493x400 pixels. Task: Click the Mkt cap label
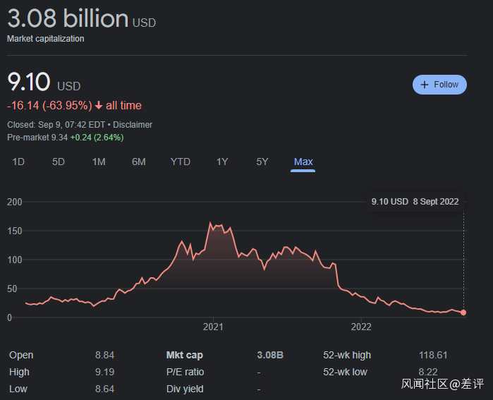pos(184,355)
